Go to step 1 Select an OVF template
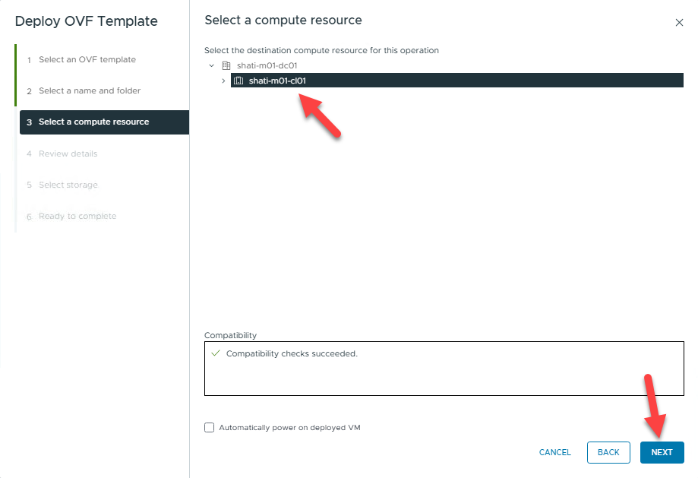This screenshot has height=478, width=698. (87, 59)
